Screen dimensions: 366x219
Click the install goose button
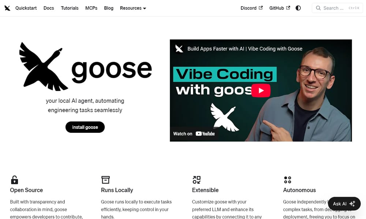point(85,127)
